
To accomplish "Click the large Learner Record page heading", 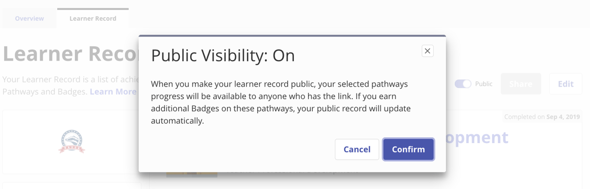I will coord(71,54).
